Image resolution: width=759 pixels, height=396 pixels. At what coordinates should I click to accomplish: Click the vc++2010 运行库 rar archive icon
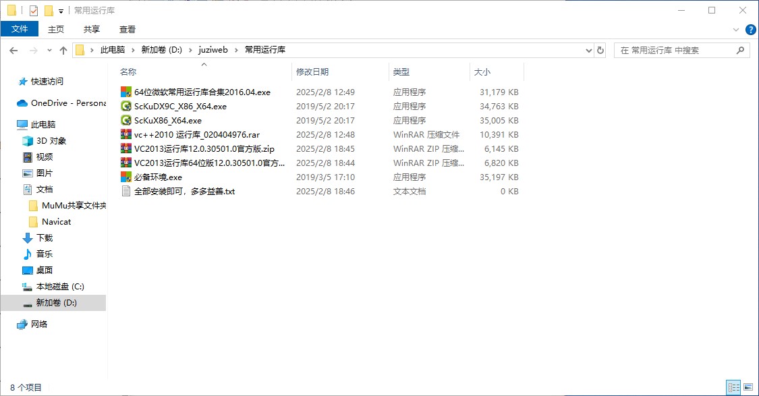(126, 134)
